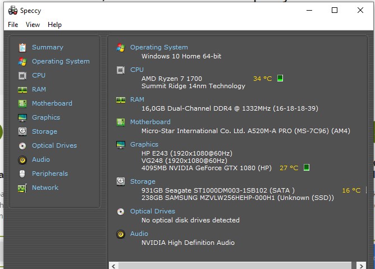
Task: Click the Storage hard drive icon in sidebar
Action: click(22, 131)
